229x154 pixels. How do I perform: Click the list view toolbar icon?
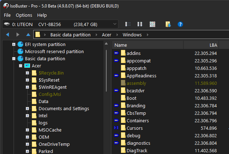click(128, 24)
